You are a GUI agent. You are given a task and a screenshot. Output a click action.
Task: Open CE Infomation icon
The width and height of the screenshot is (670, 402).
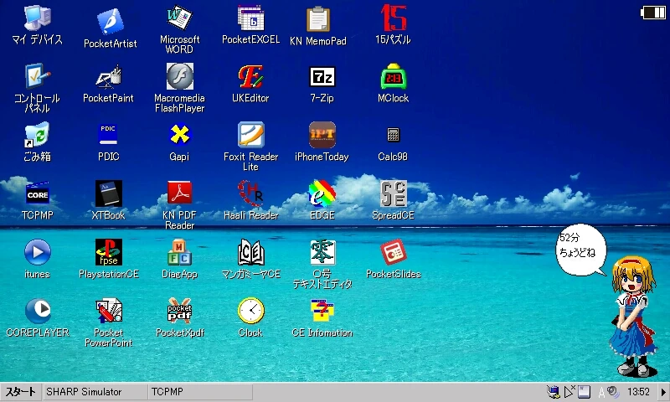[x=322, y=311]
